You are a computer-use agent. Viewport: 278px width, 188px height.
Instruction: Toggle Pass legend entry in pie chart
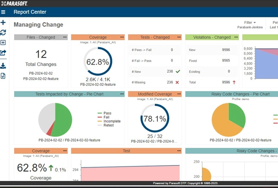(x=104, y=113)
